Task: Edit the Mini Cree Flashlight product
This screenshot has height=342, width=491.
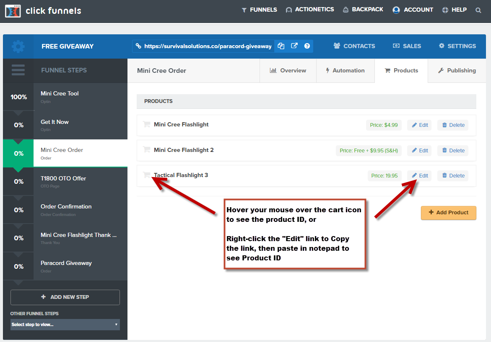Action: pos(419,125)
